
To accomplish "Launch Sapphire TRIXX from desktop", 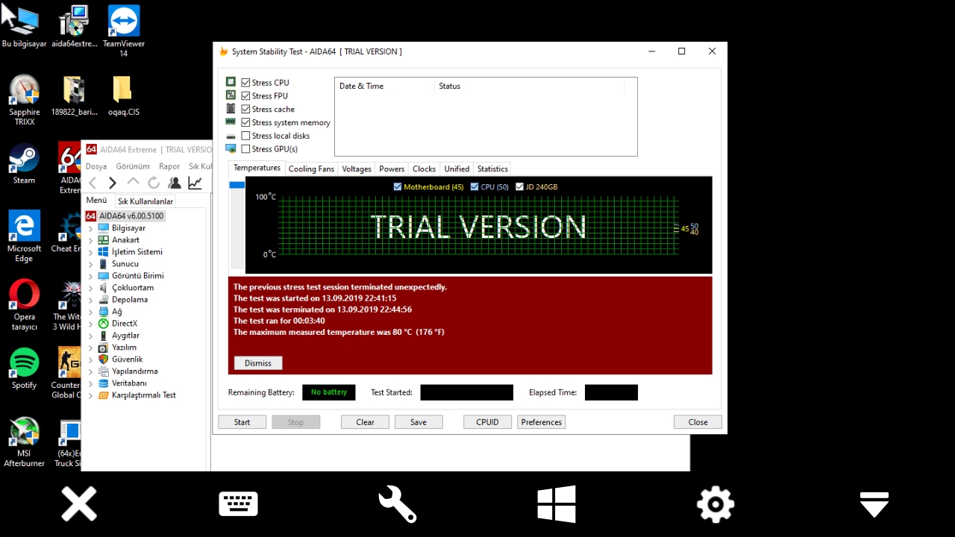I will pos(24,99).
